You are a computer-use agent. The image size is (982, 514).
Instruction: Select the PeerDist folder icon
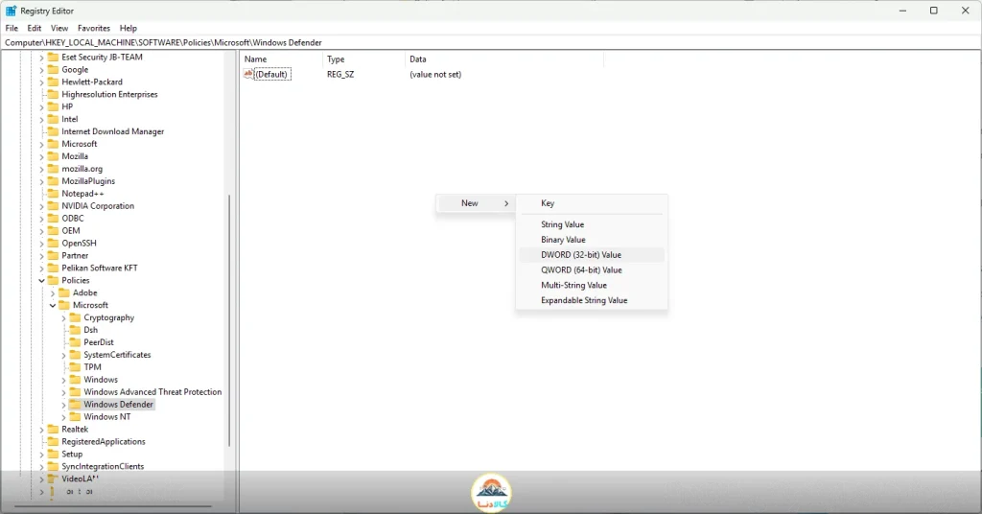[x=75, y=342]
